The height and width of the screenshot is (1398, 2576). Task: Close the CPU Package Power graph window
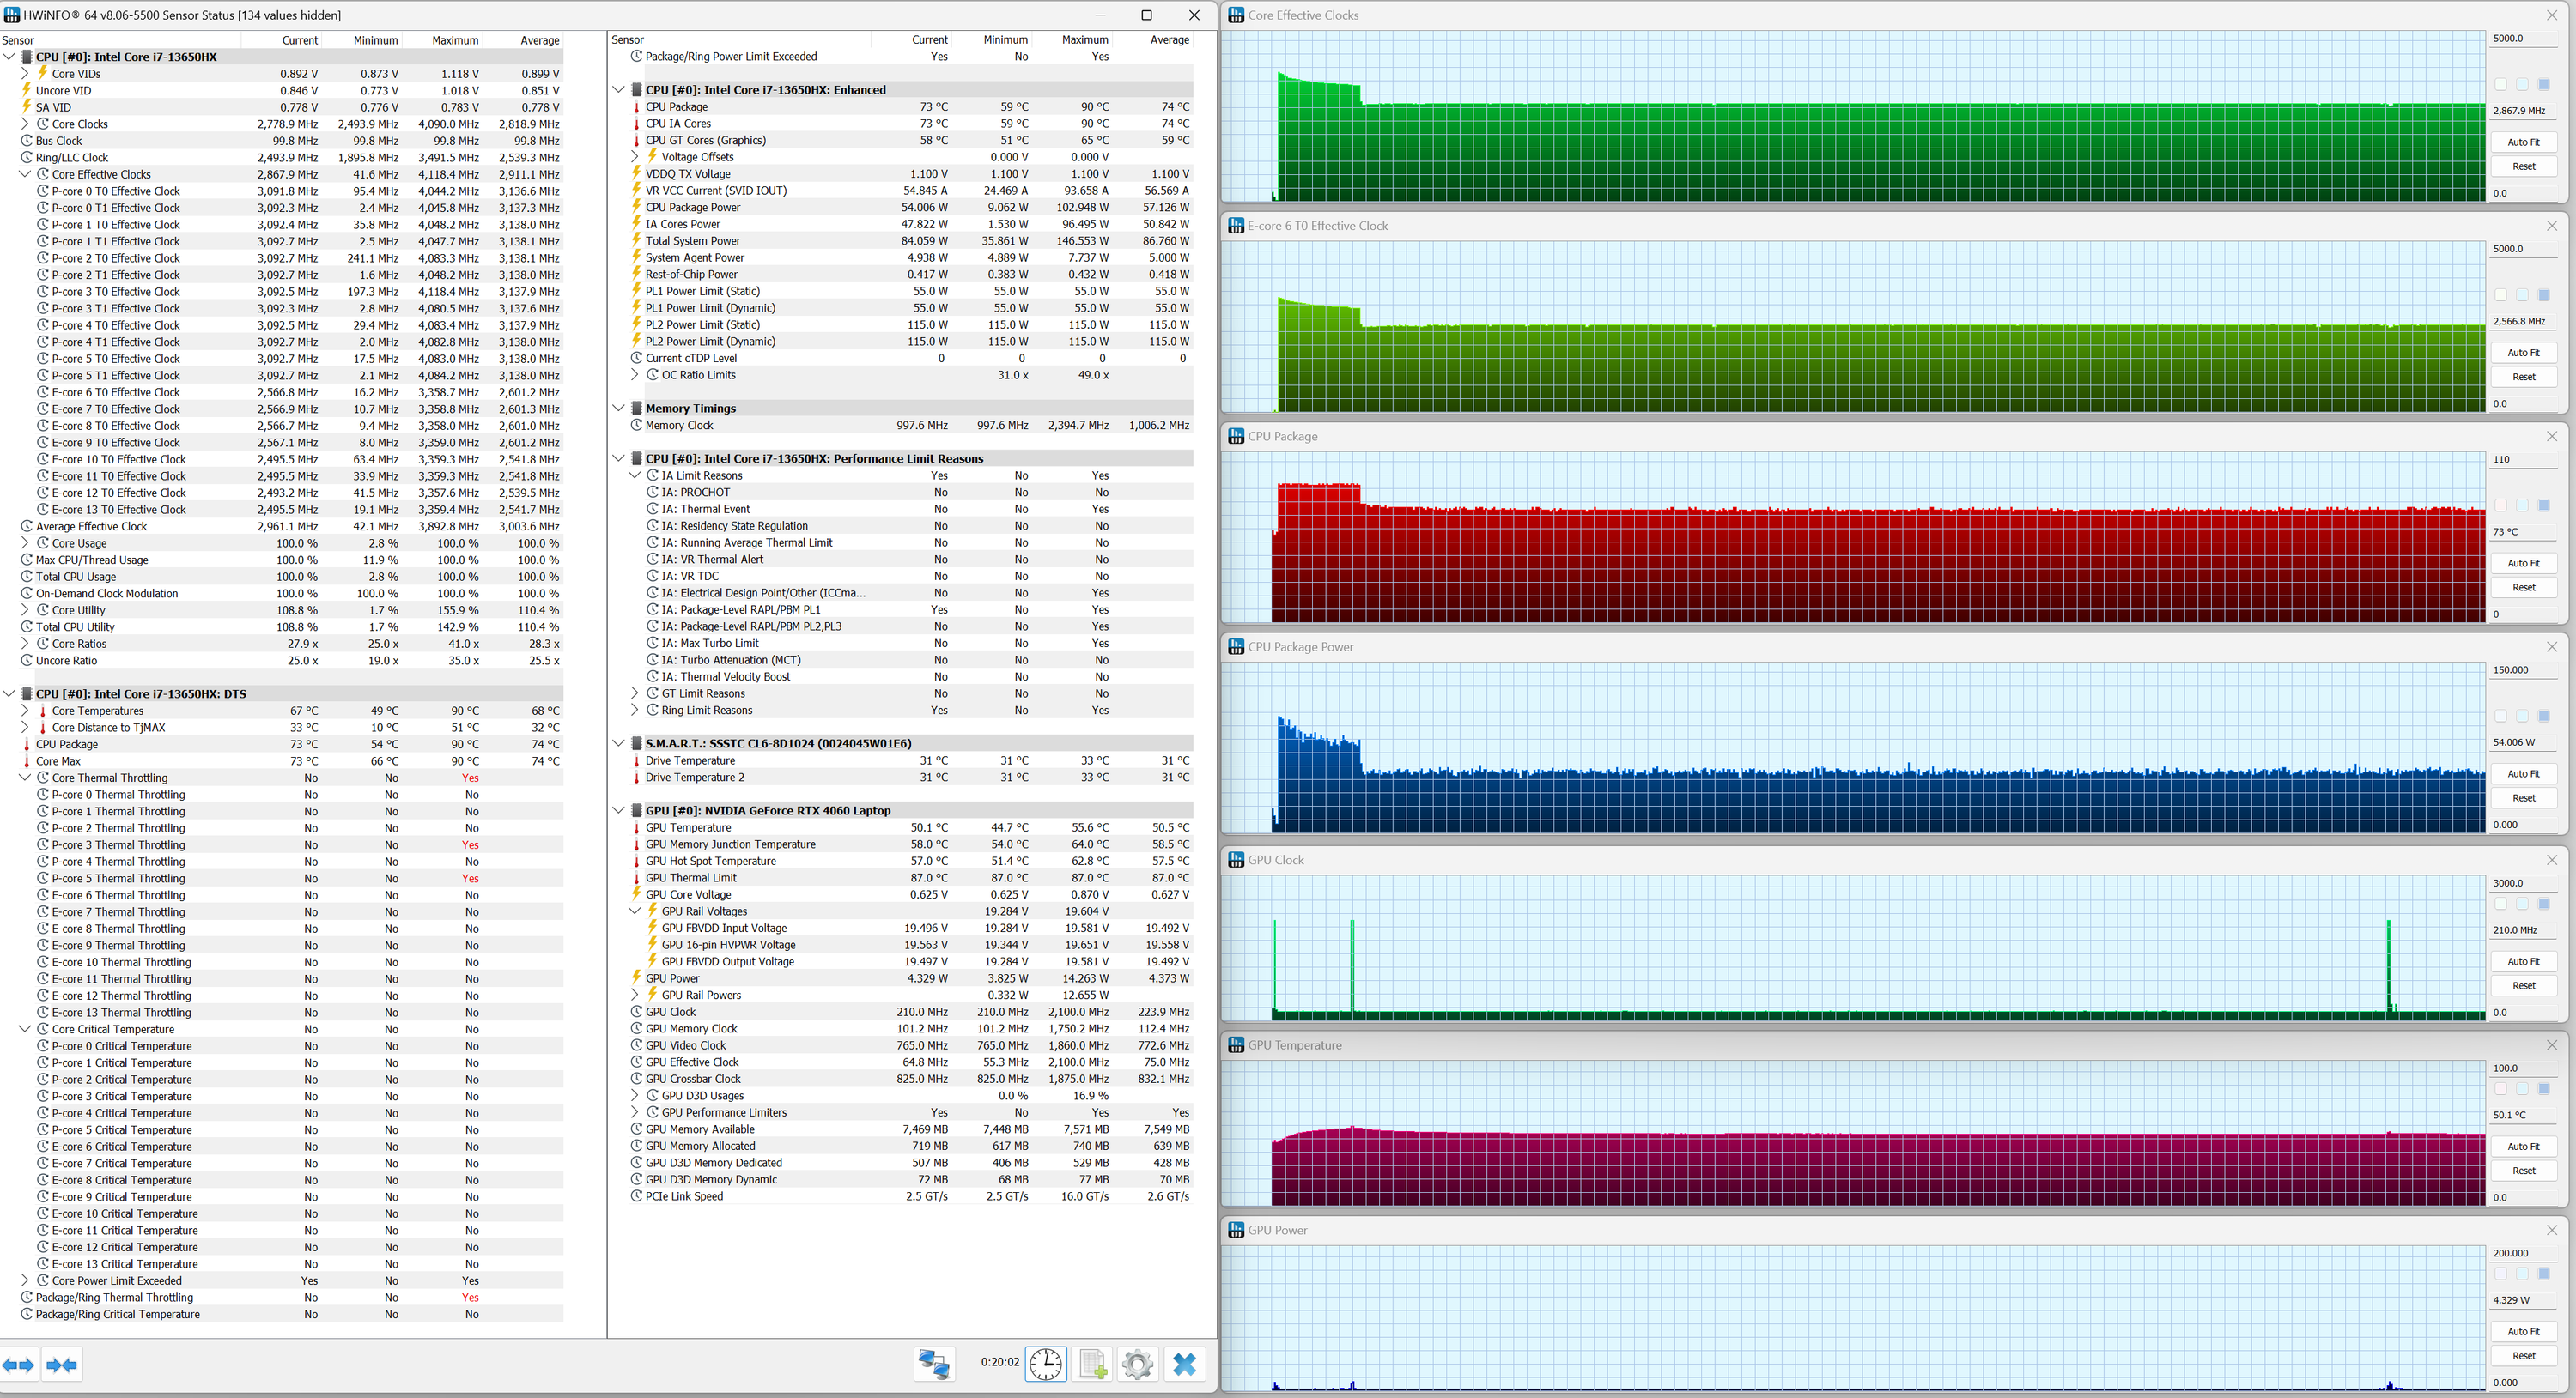(2551, 646)
